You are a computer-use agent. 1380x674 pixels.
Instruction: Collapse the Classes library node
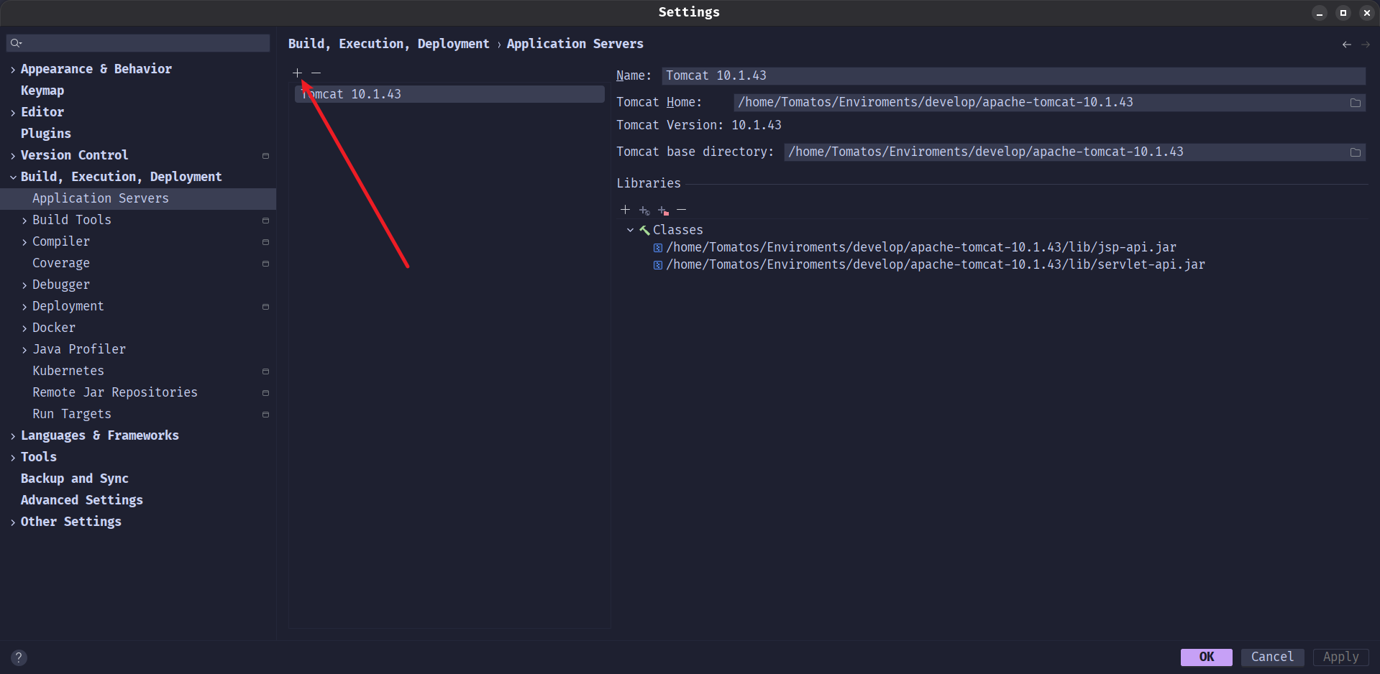point(630,231)
